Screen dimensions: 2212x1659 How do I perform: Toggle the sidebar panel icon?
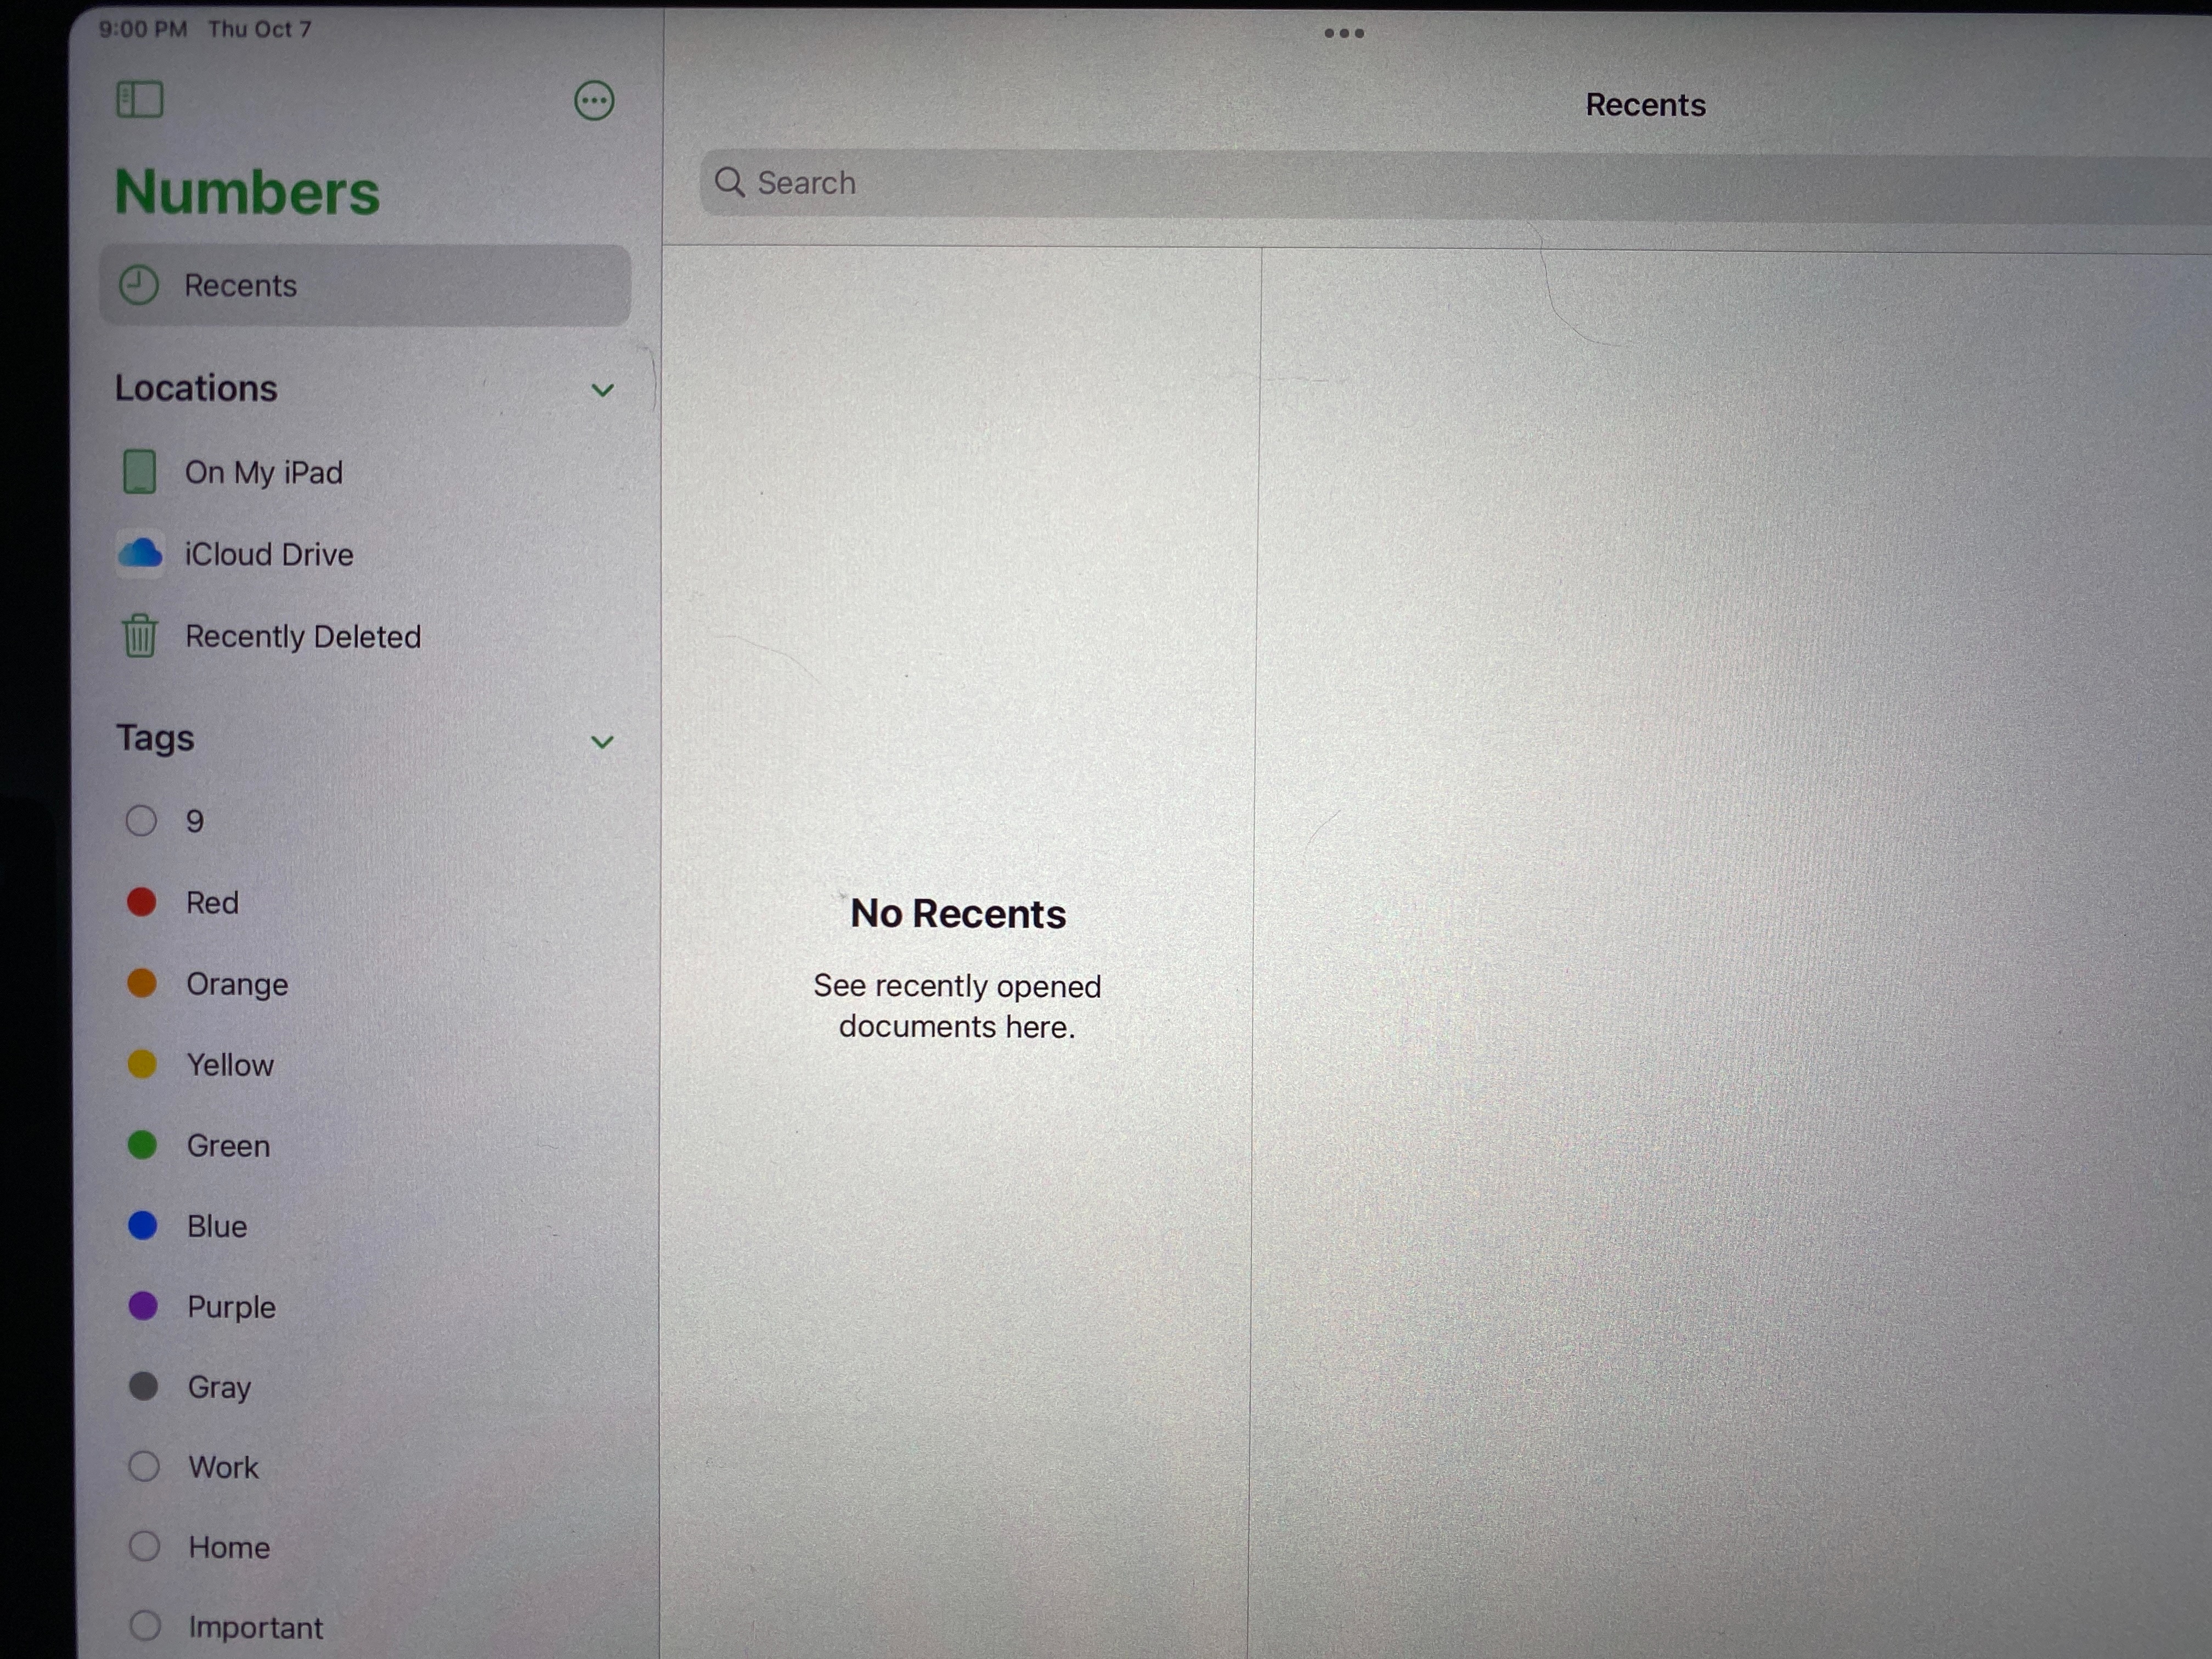click(x=140, y=100)
